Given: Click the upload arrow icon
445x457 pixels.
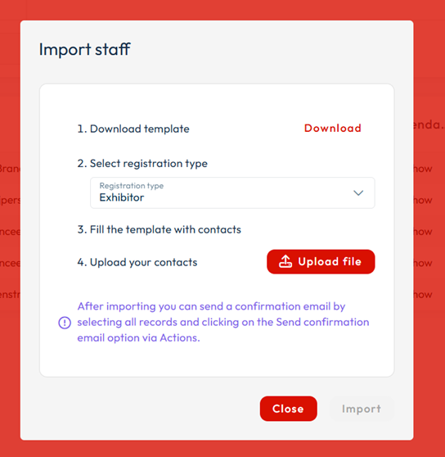Looking at the screenshot, I should 285,261.
